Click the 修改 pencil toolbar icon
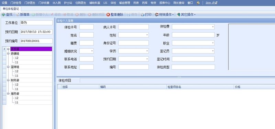This screenshot has width=275, height=129. pyautogui.click(x=52, y=15)
